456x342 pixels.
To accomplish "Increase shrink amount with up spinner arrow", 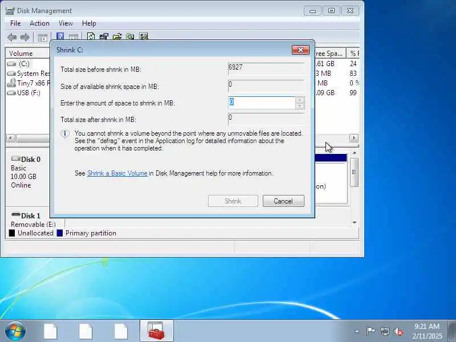I will click(300, 100).
